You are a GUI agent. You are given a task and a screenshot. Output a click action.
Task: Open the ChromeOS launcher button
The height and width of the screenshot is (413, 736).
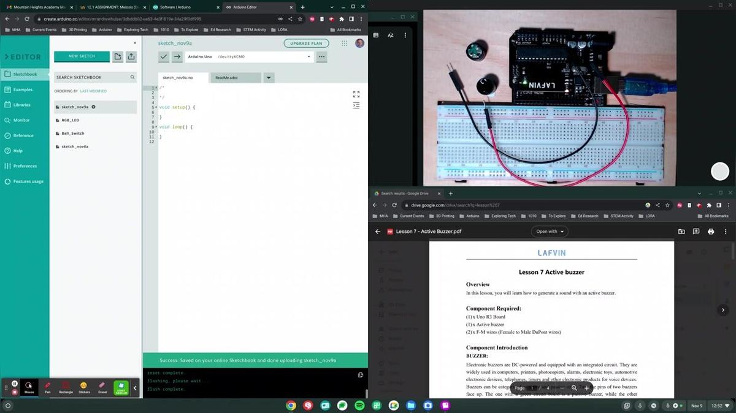click(x=8, y=406)
